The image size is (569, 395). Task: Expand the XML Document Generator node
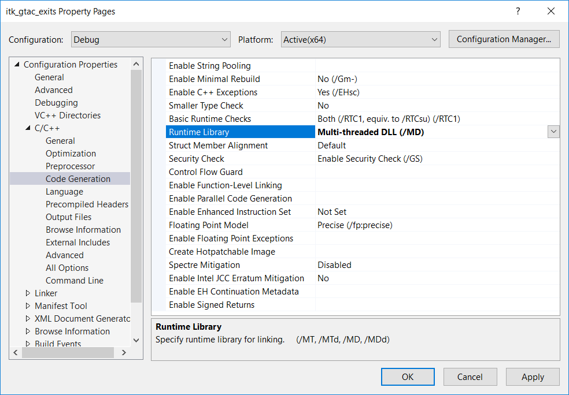28,319
